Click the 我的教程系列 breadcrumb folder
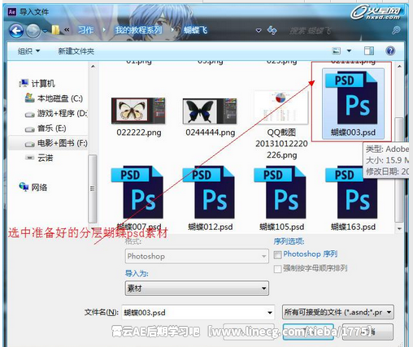 tap(138, 30)
